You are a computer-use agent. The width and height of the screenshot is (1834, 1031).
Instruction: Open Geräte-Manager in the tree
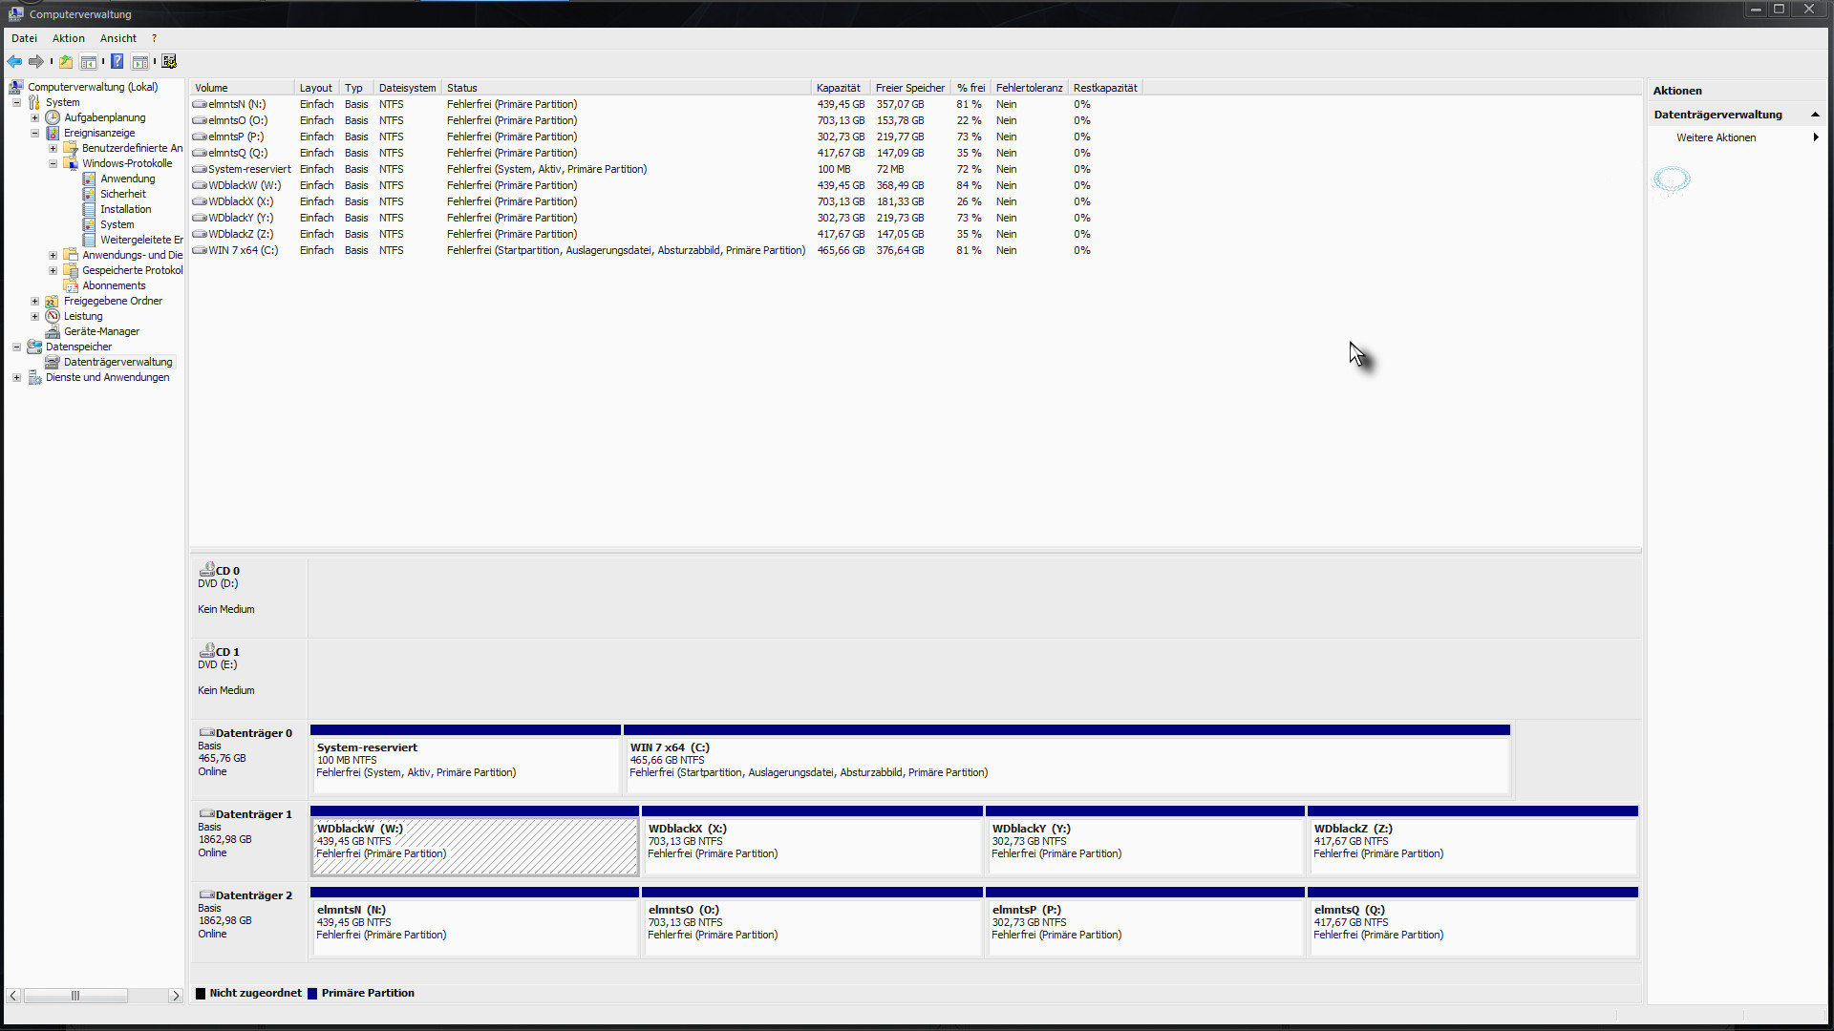pyautogui.click(x=101, y=331)
